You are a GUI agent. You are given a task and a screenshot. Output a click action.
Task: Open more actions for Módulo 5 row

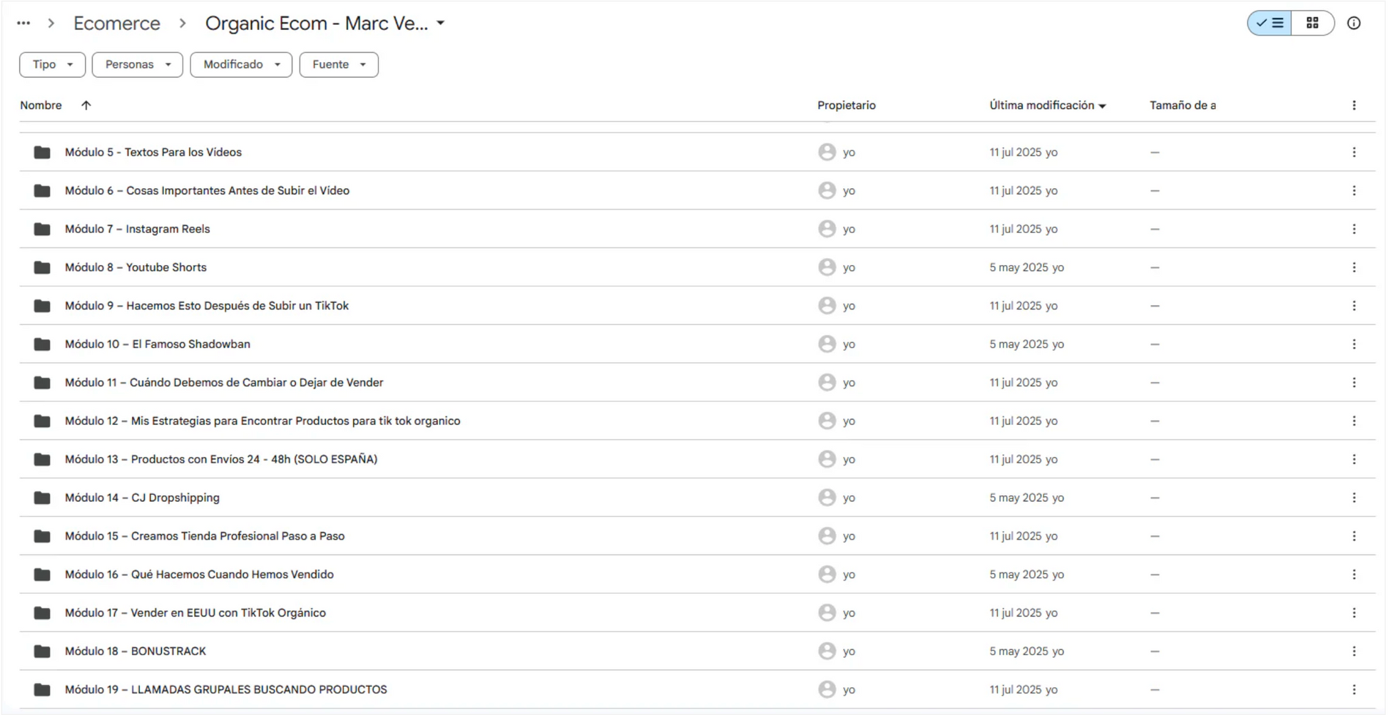tap(1354, 152)
